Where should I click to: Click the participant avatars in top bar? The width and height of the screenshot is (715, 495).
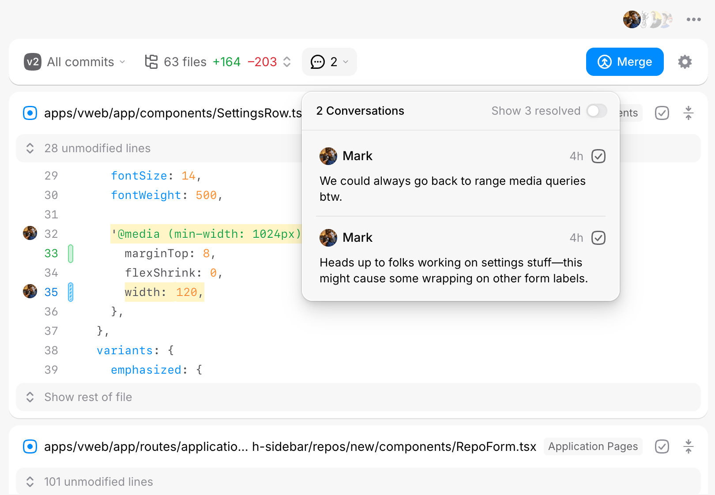647,19
